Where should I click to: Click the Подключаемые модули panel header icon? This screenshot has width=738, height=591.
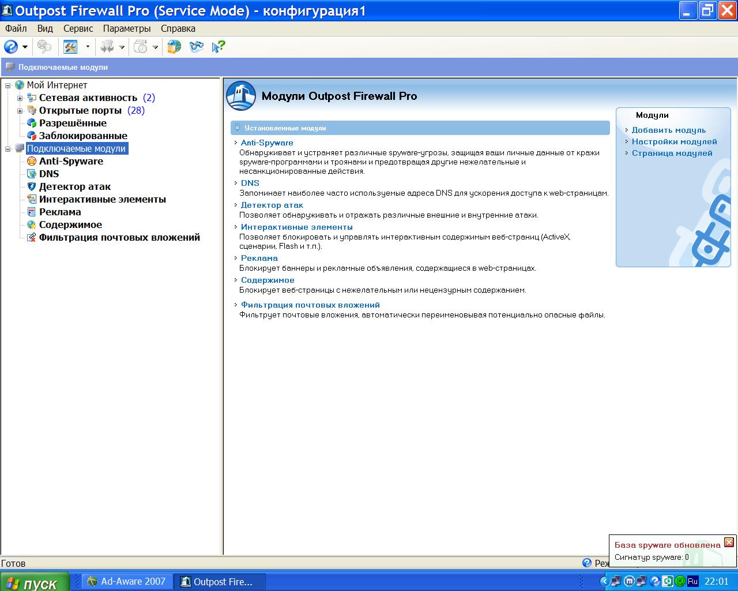tap(10, 67)
